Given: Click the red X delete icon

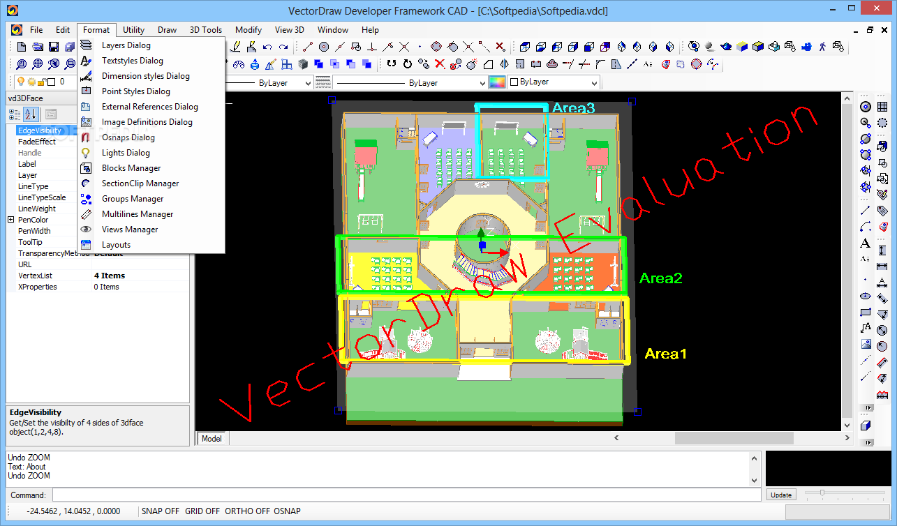Looking at the screenshot, I should click(x=440, y=64).
